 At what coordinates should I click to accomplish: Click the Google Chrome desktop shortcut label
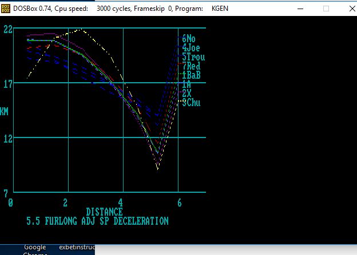click(x=35, y=250)
